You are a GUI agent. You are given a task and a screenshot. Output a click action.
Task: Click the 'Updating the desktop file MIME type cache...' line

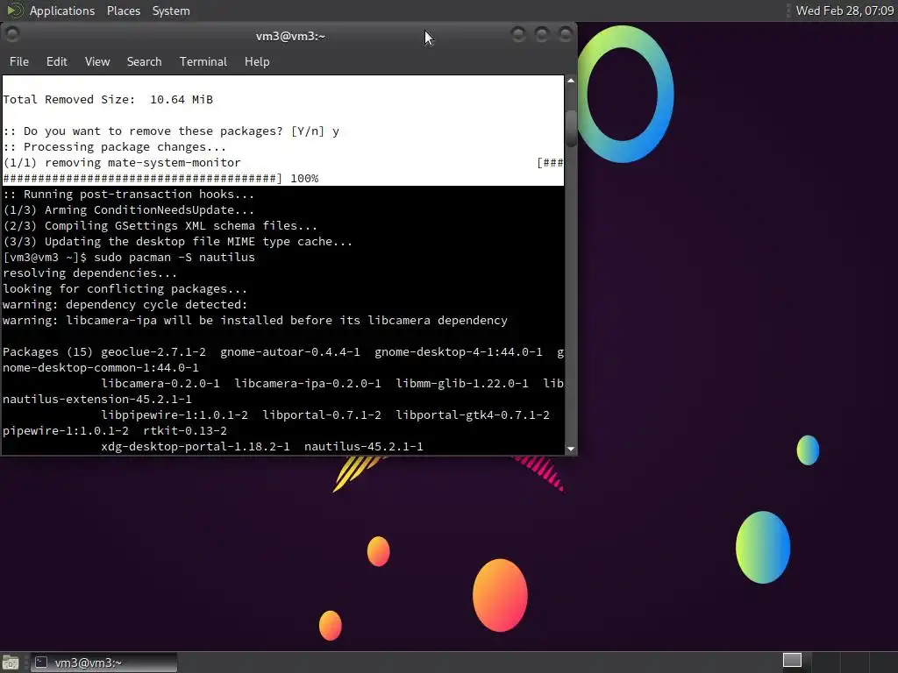177,242
